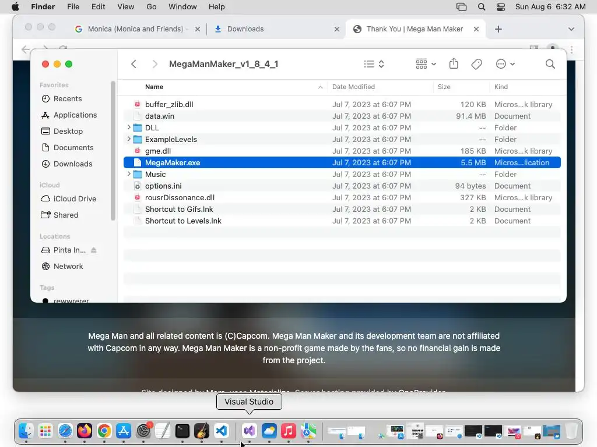This screenshot has height=447, width=597.
Task: Go forward in the Finder window
Action: (154, 64)
